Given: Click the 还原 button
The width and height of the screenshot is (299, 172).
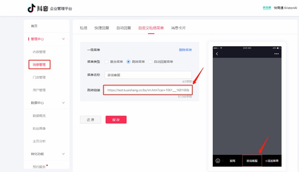Looking at the screenshot, I should [91, 120].
